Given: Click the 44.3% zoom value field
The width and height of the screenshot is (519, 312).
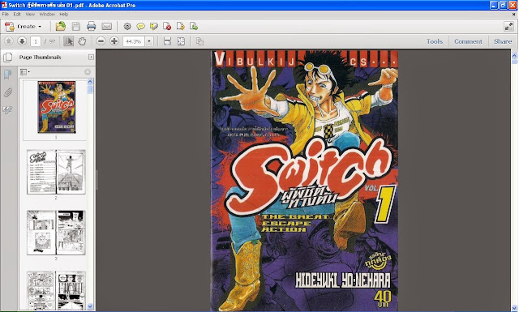Looking at the screenshot, I should coord(134,41).
